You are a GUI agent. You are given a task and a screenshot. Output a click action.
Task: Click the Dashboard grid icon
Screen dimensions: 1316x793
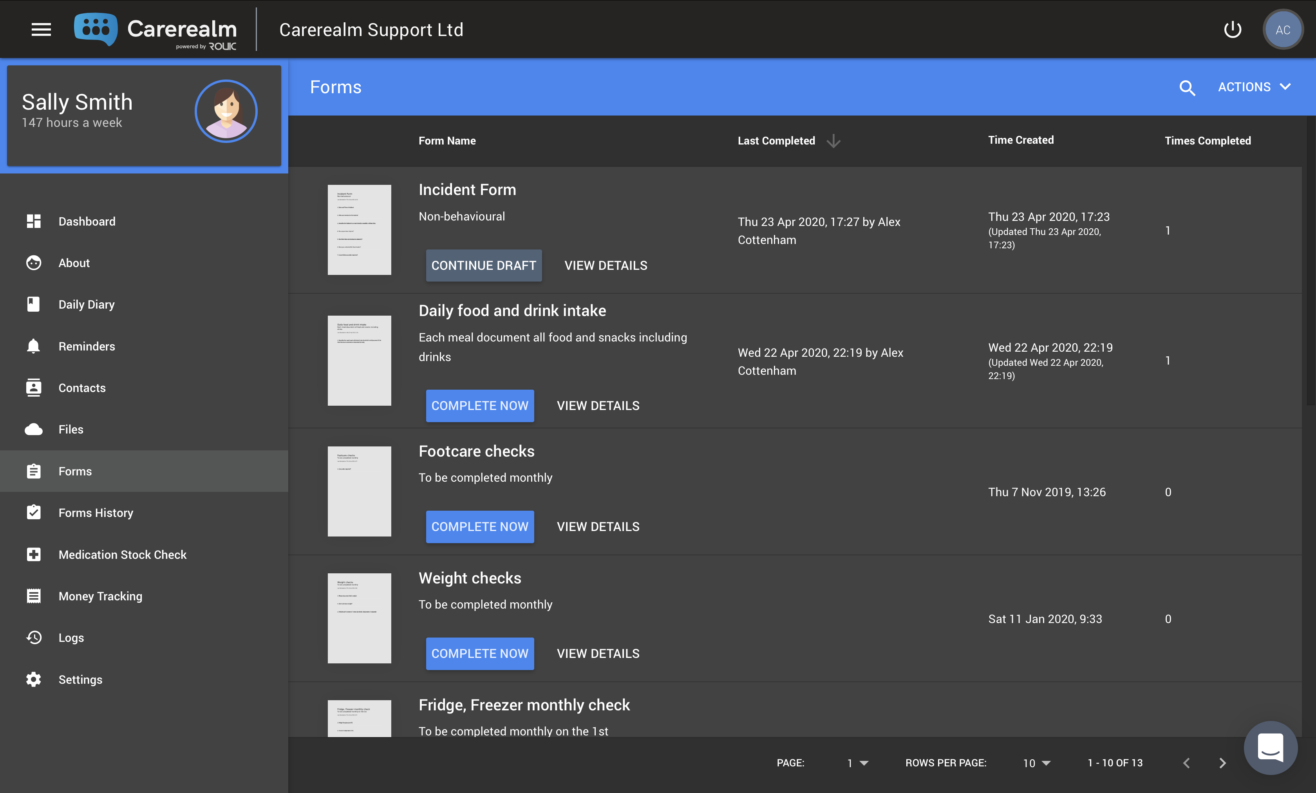pos(34,221)
